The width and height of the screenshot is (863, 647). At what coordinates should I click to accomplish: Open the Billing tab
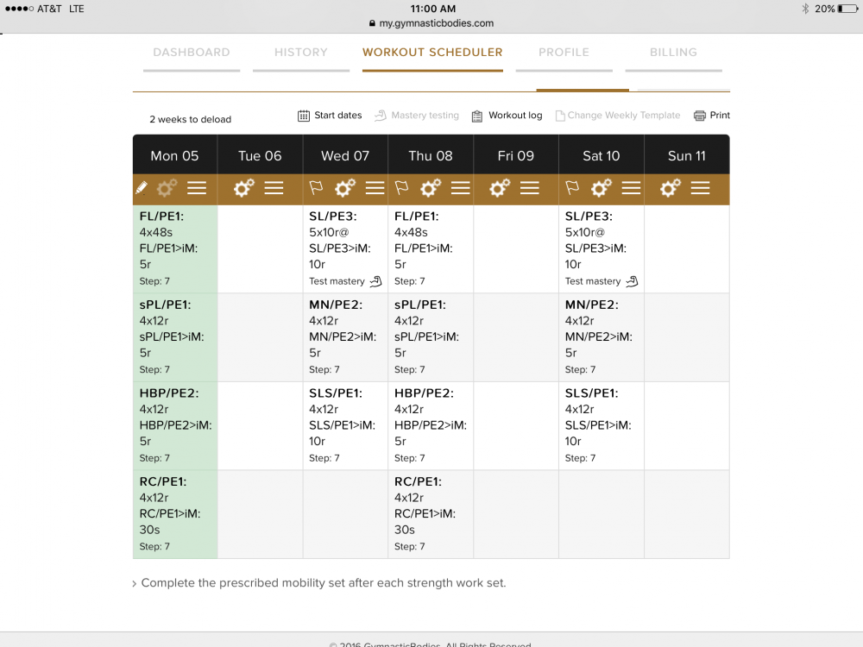[x=674, y=53]
